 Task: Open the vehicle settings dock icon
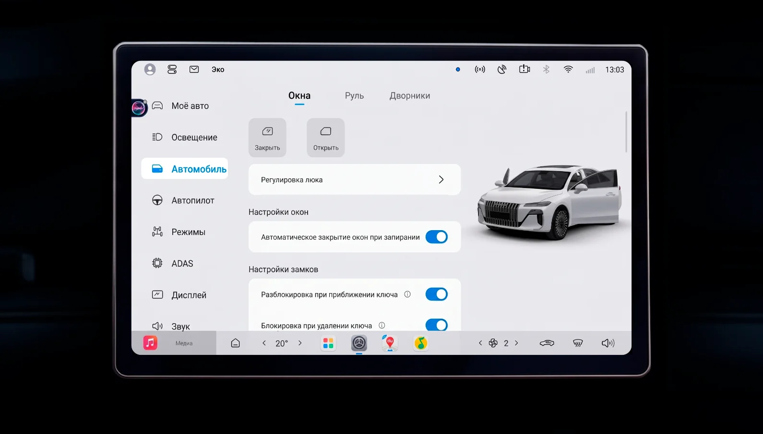[x=359, y=343]
